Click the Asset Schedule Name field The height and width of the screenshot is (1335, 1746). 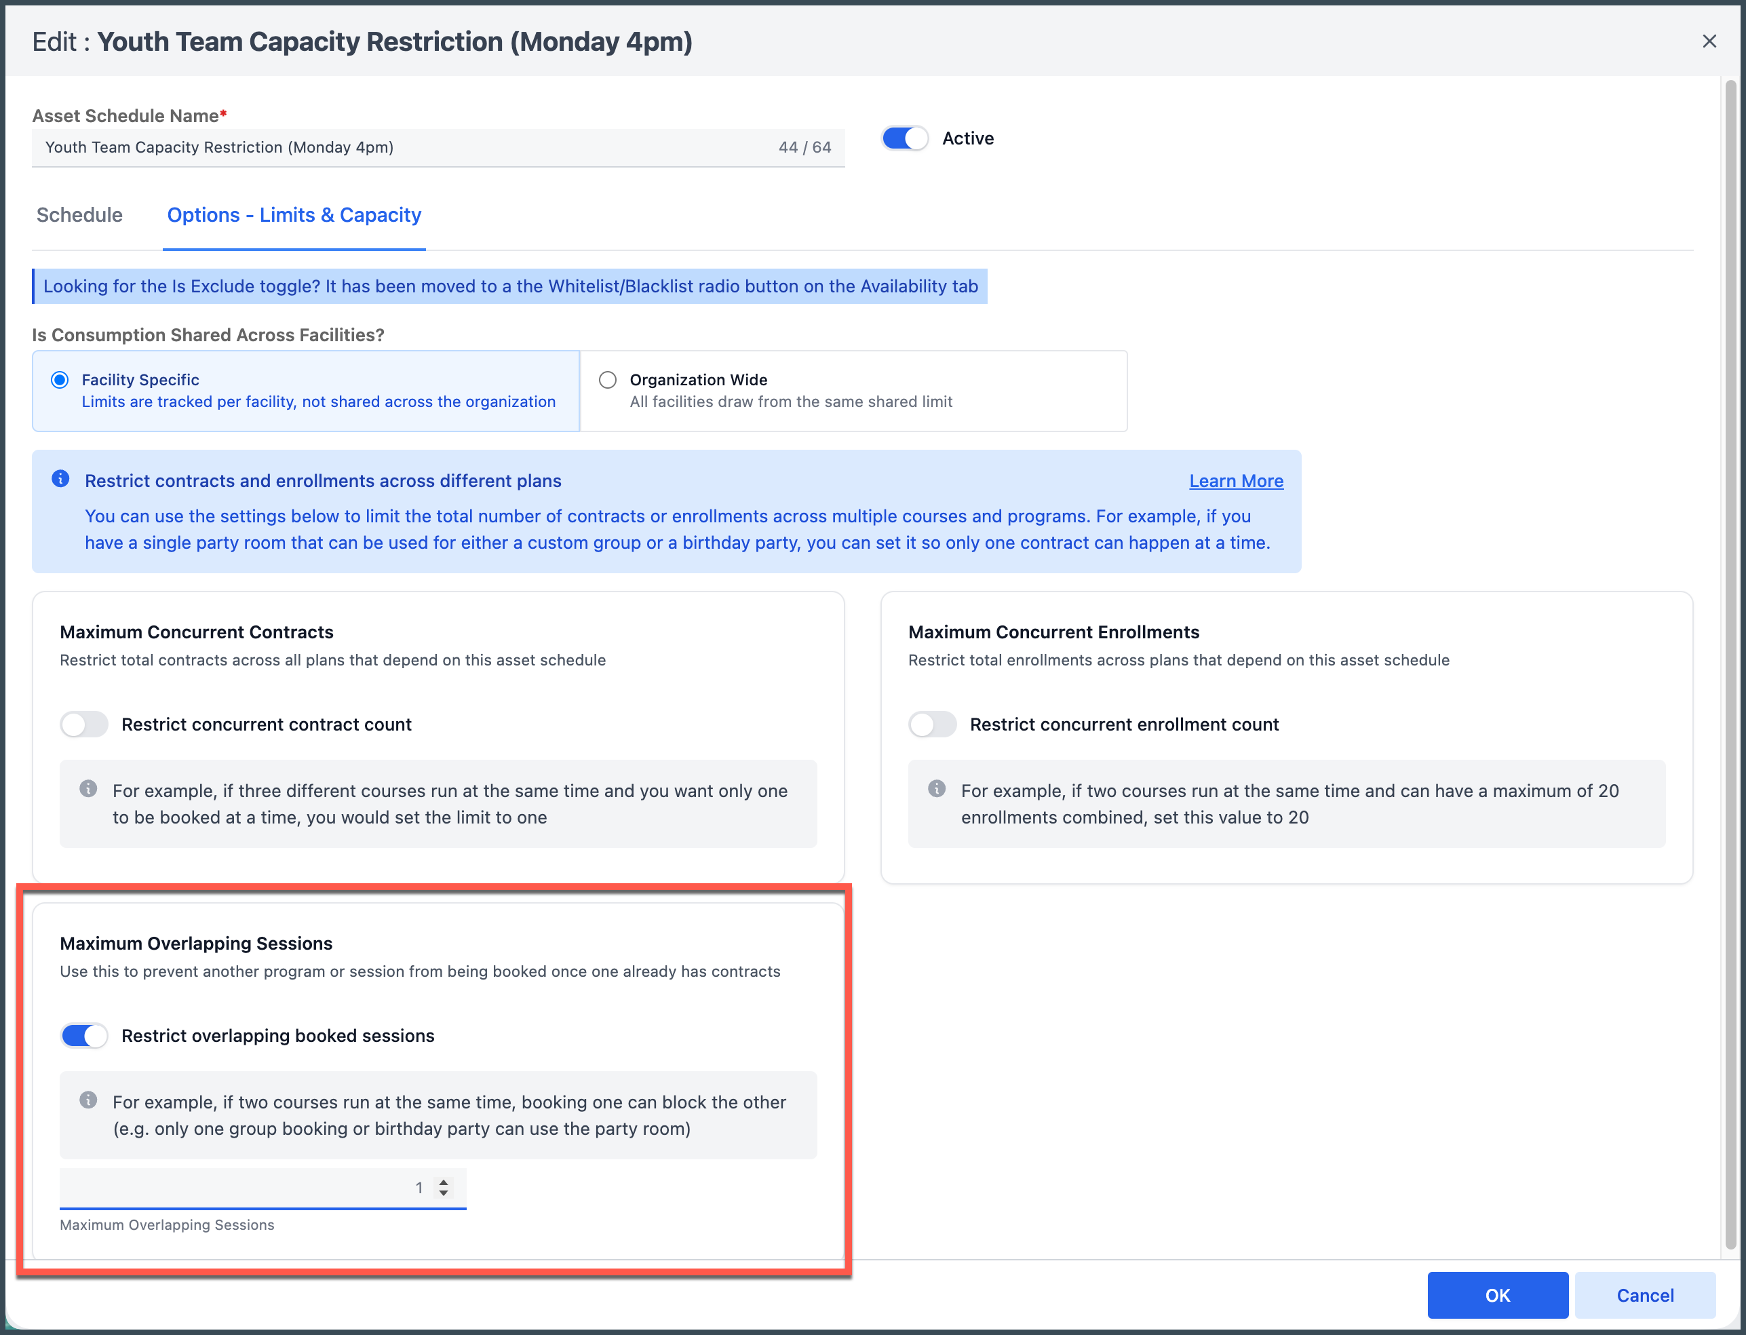[x=397, y=147]
